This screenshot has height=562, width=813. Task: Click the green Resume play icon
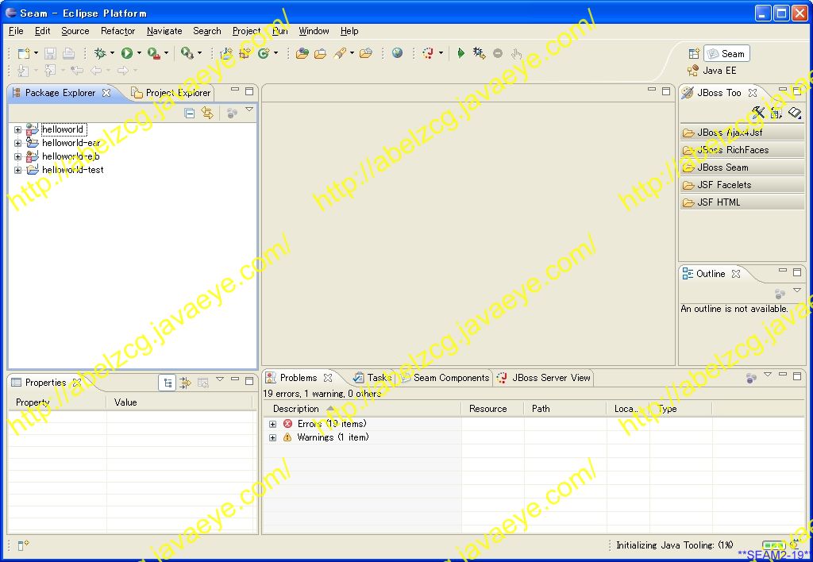[x=461, y=53]
